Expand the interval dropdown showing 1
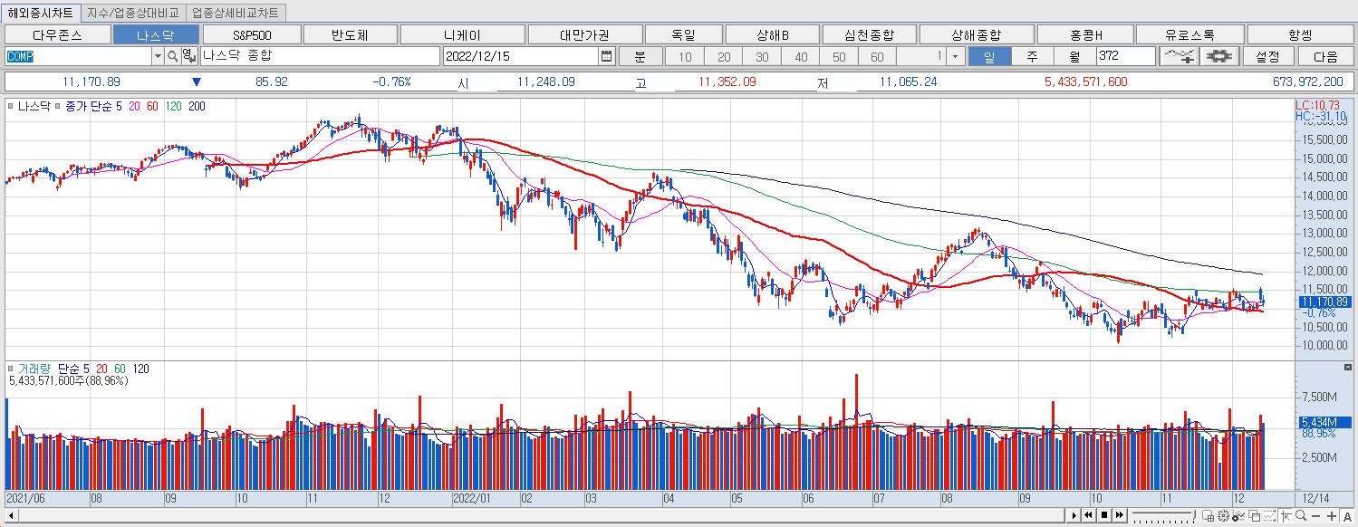Screen dimensions: 1358x527 pos(956,56)
